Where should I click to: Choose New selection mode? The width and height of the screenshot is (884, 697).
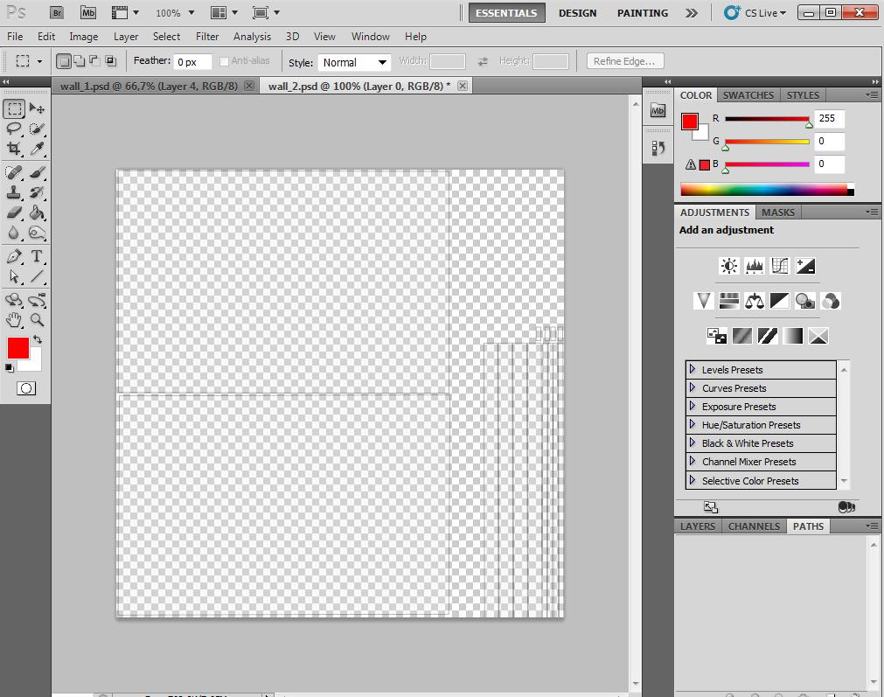[x=65, y=61]
